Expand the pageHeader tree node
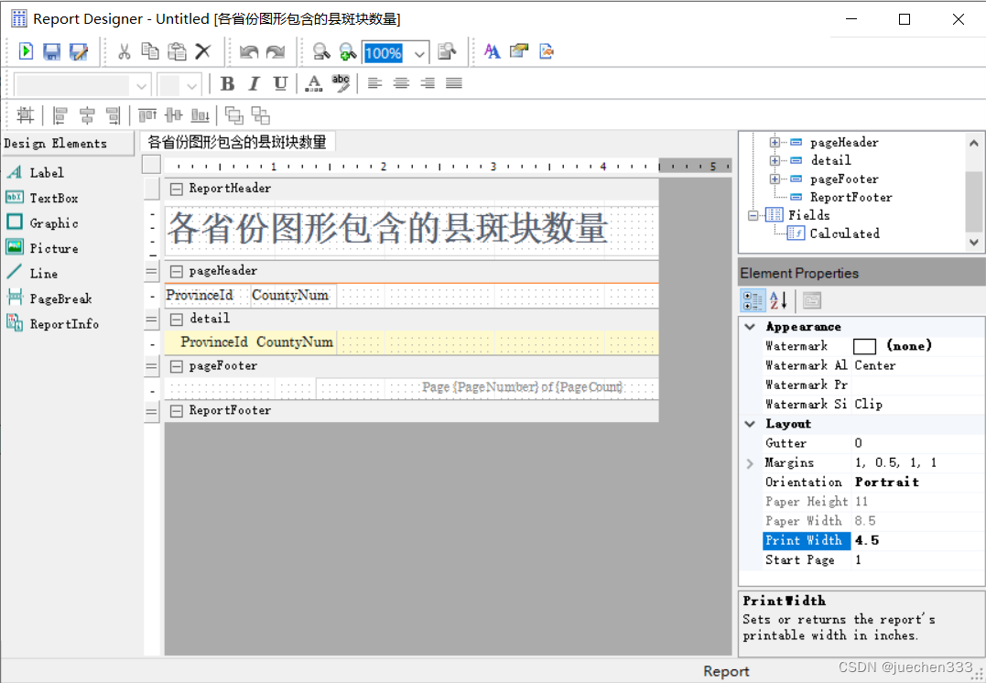Viewport: 986px width, 683px height. point(775,143)
